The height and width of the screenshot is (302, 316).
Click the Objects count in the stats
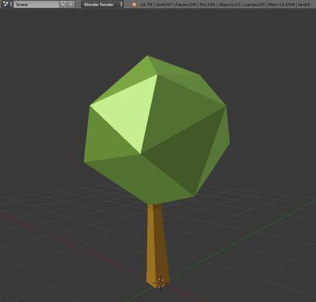[230, 5]
